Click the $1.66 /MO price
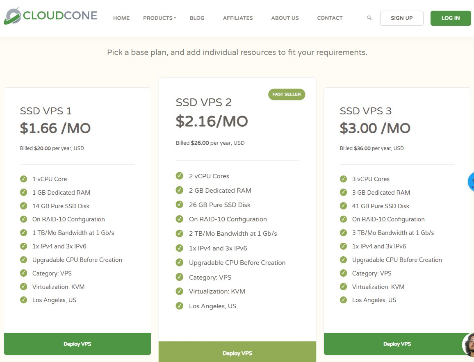The width and height of the screenshot is (474, 362). 55,128
